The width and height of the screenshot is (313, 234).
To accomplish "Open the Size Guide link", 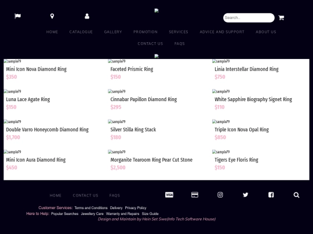I will coord(150,214).
